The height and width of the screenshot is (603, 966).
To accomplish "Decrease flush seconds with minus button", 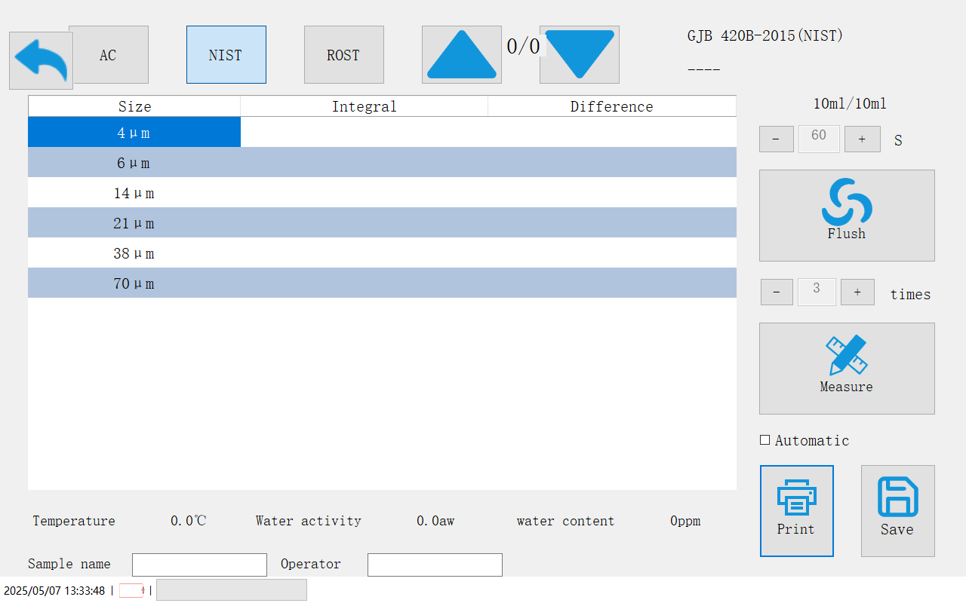I will (776, 139).
